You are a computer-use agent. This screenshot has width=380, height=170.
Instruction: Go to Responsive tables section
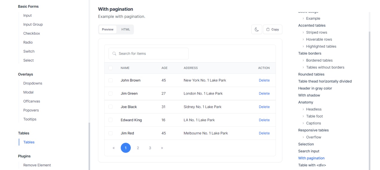(x=313, y=130)
